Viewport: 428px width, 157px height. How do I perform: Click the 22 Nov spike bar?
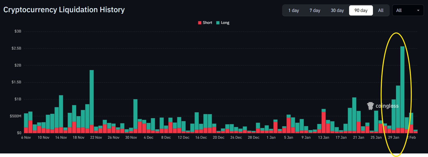92,97
